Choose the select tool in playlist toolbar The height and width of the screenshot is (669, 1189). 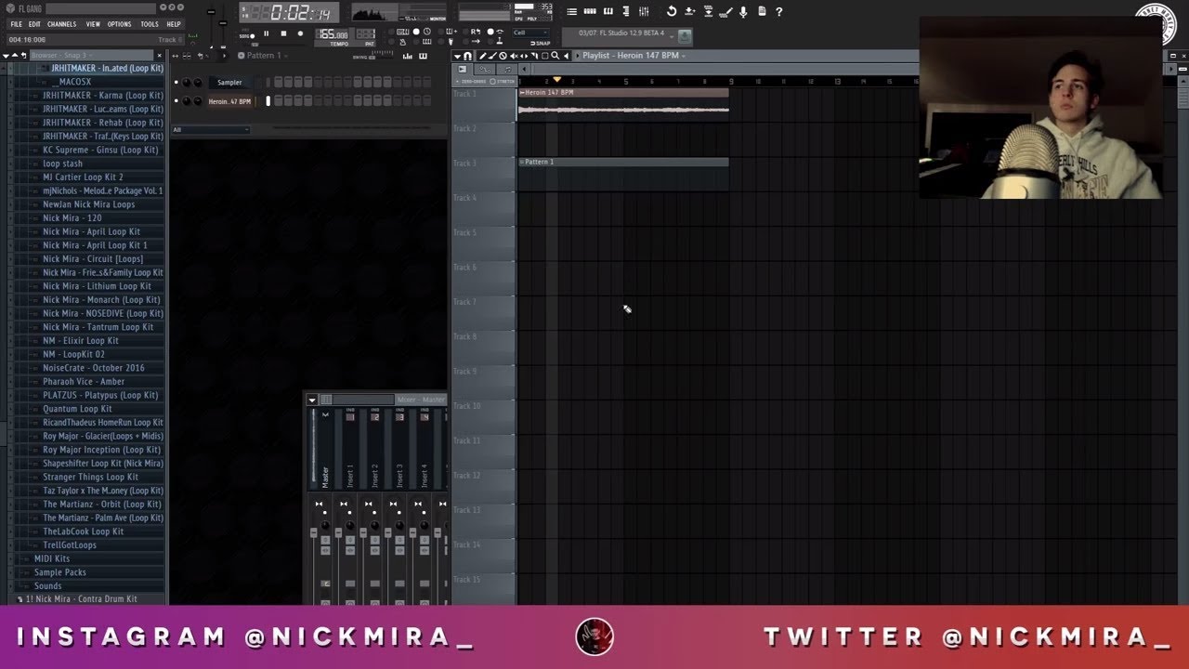pos(544,56)
